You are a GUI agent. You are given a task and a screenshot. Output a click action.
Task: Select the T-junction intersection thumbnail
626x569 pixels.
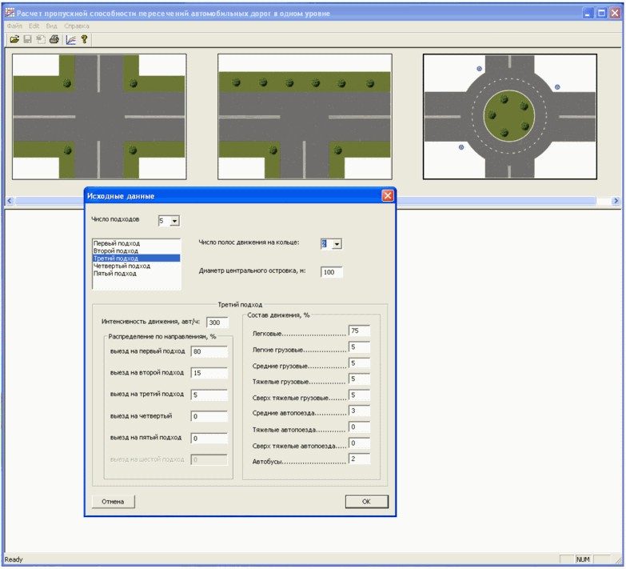(x=305, y=117)
